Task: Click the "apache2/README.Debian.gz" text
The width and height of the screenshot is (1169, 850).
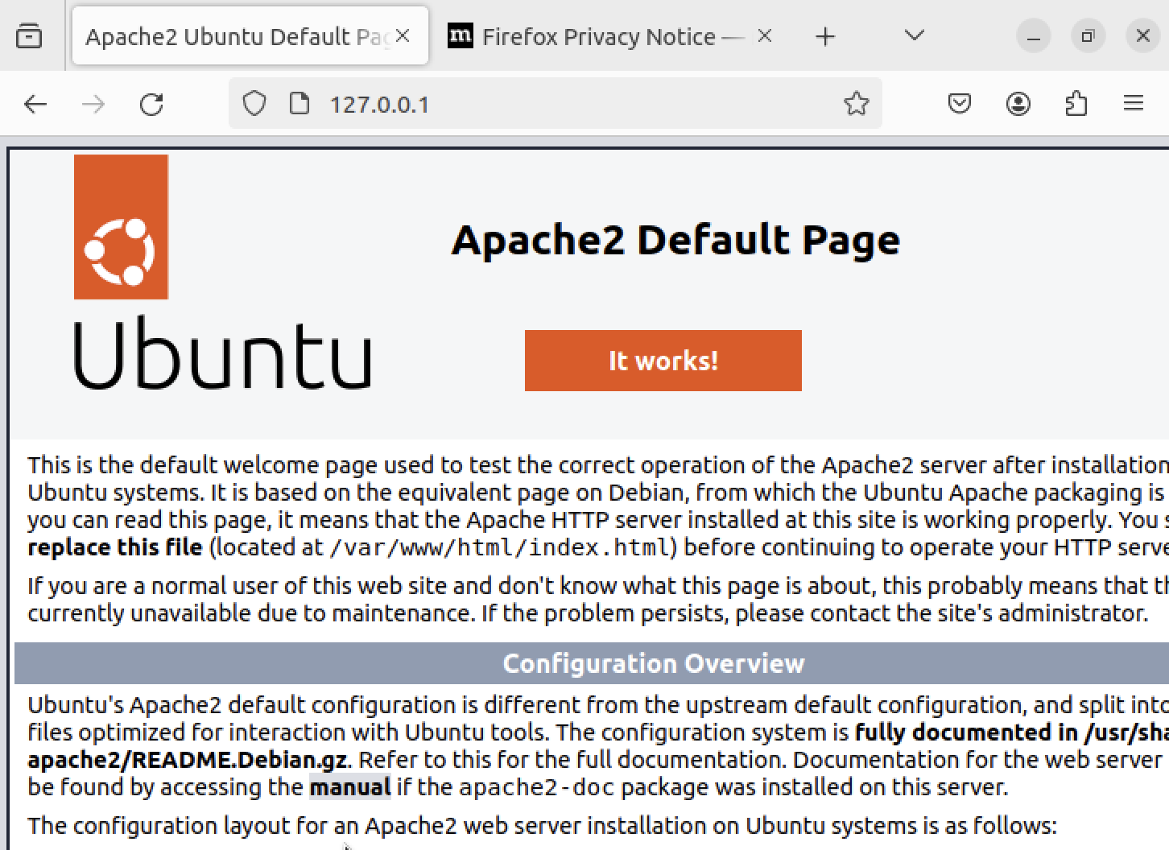Action: (188, 760)
